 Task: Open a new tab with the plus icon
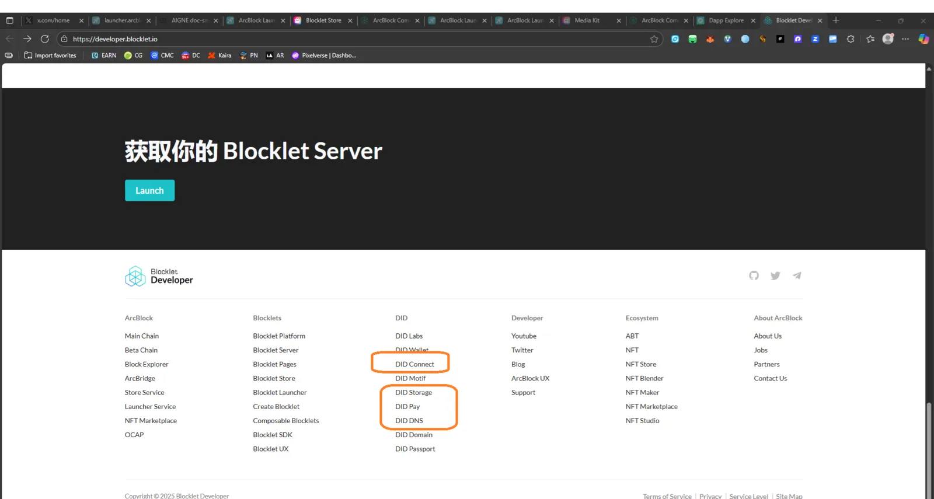836,20
